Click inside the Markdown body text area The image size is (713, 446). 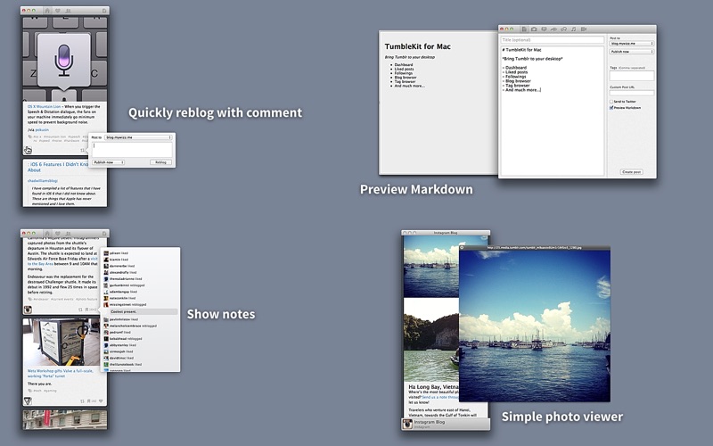point(552,111)
